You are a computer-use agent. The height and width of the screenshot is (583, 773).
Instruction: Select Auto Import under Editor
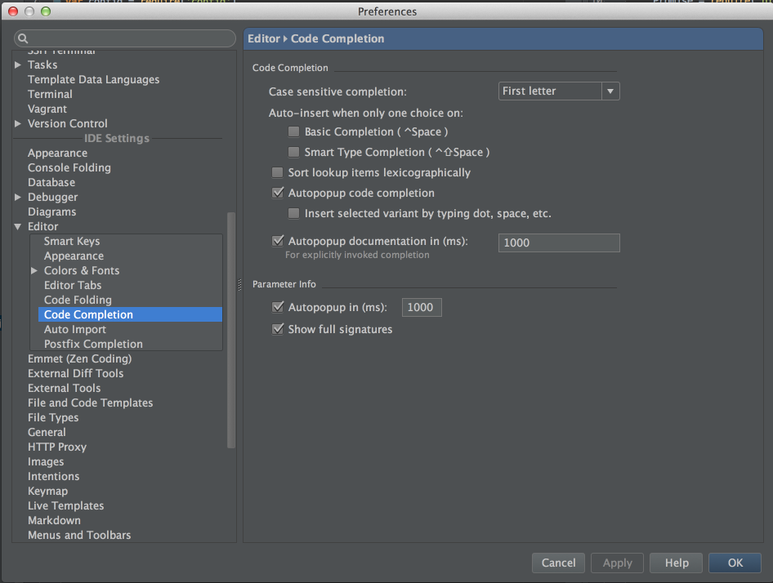point(75,330)
